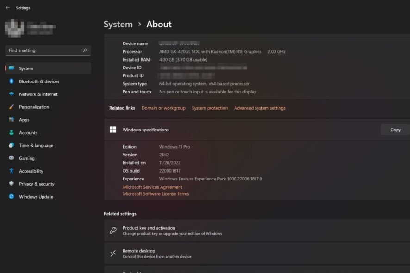Image resolution: width=410 pixels, height=273 pixels.
Task: Click the Related settings heading
Action: point(120,214)
